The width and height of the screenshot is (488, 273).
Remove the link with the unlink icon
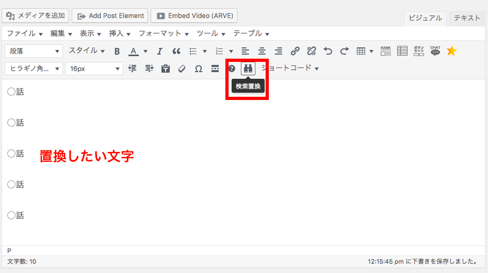[312, 51]
